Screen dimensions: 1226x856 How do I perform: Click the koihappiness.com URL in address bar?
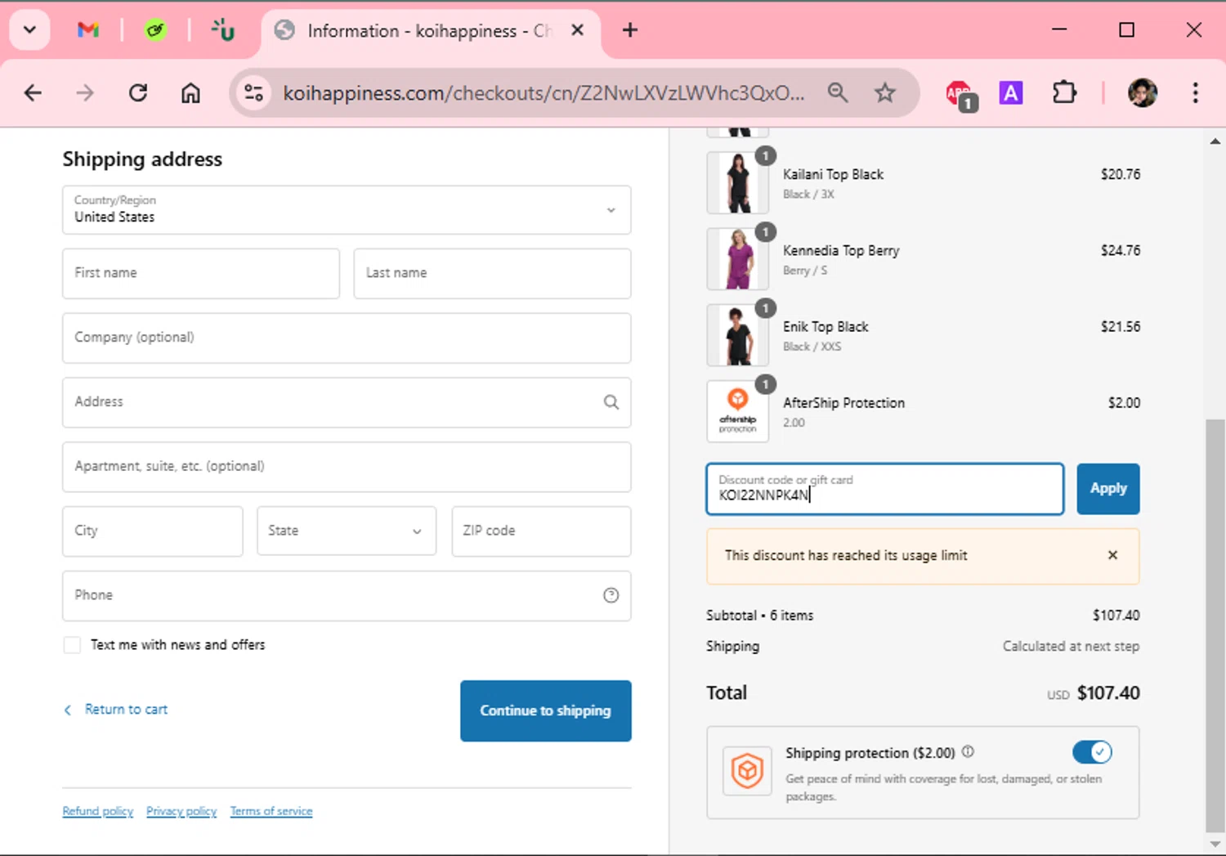(x=544, y=93)
